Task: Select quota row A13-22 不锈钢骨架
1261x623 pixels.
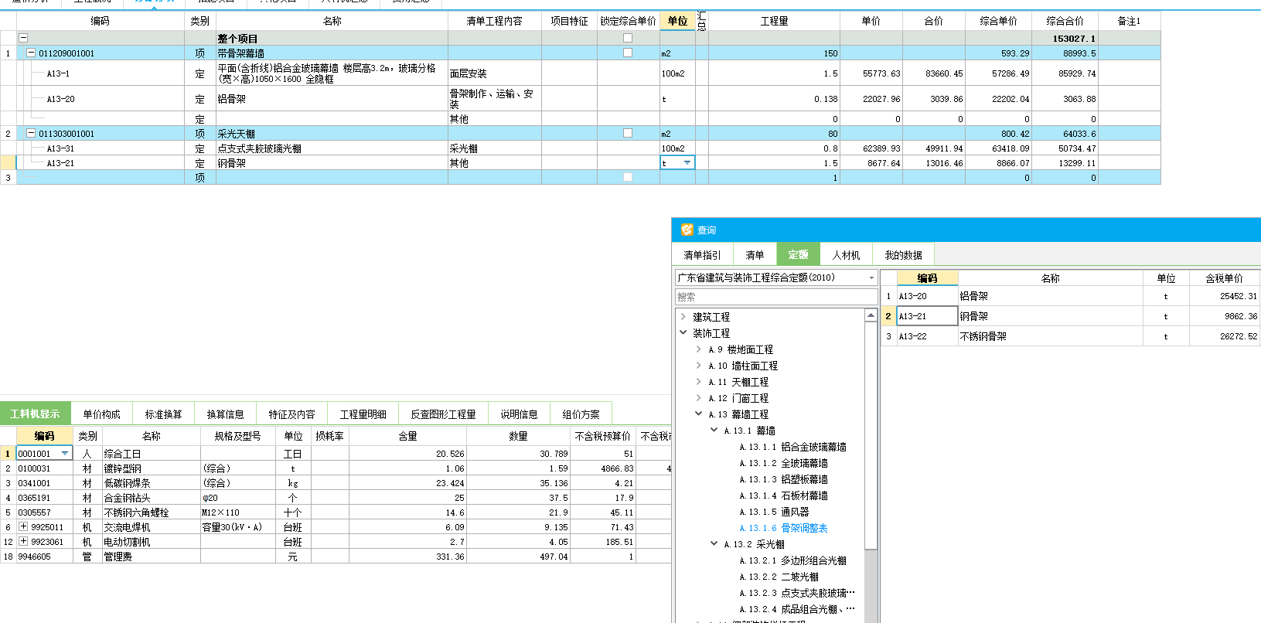Action: point(1070,336)
